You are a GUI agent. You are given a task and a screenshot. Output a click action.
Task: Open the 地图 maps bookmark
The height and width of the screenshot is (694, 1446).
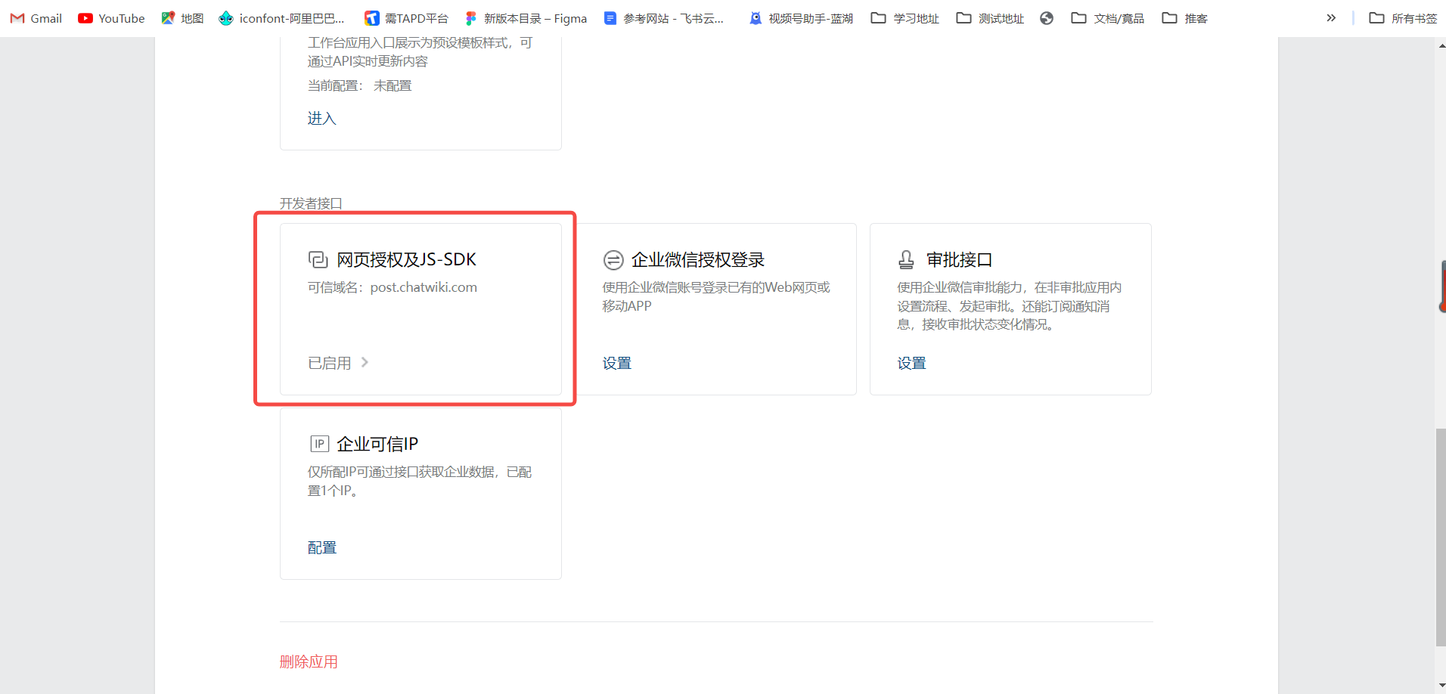182,18
